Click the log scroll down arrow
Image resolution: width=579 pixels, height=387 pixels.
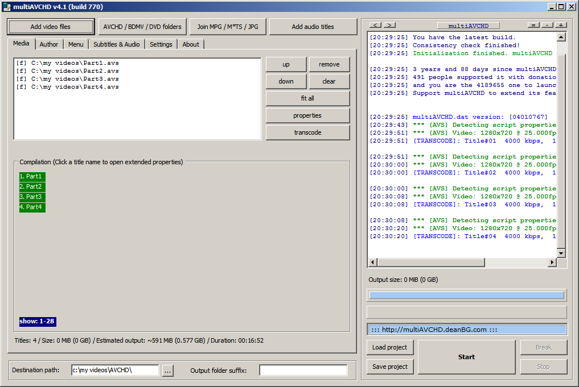coord(561,253)
